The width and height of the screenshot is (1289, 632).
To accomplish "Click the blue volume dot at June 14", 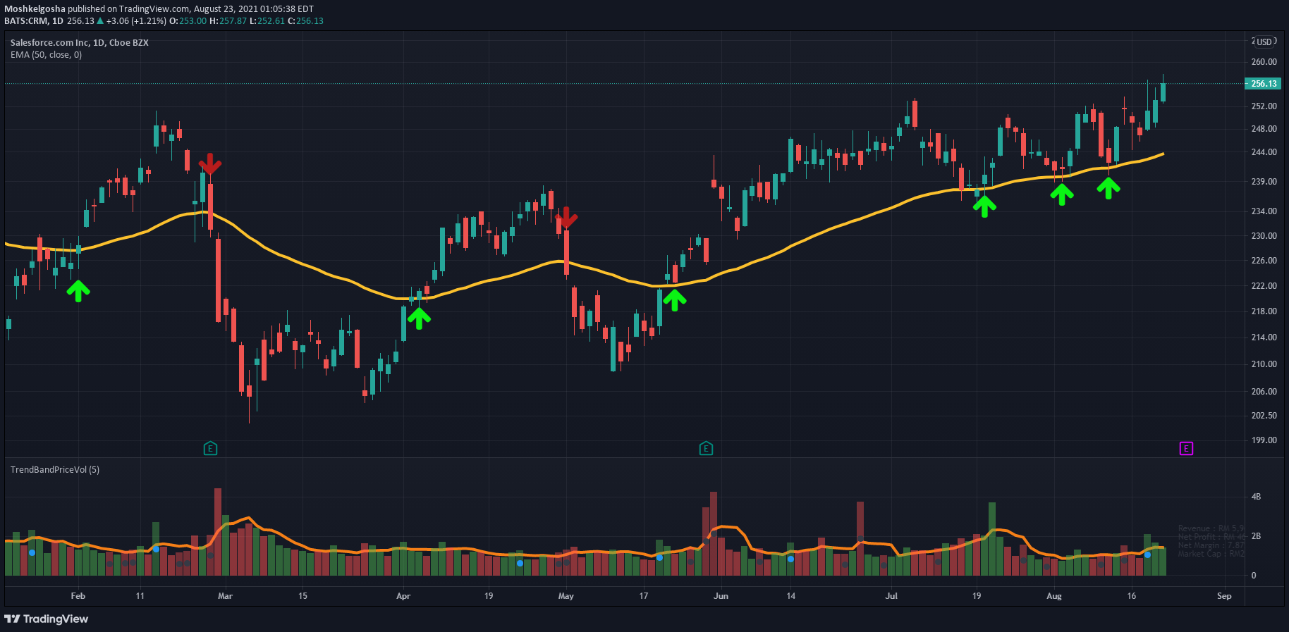I will 791,559.
